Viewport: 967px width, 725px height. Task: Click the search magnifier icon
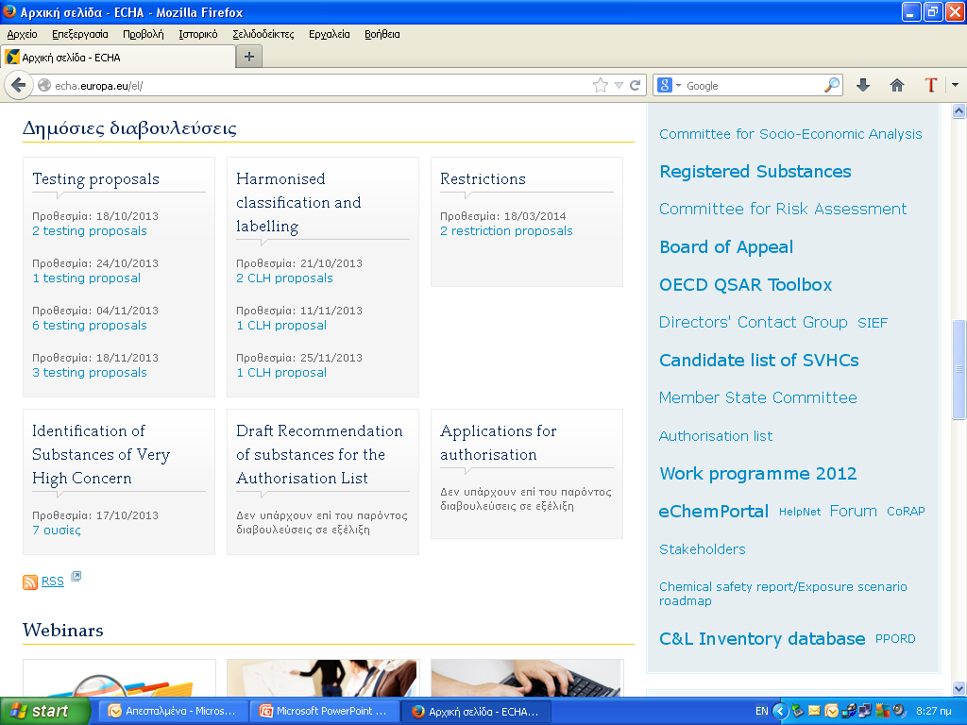[x=832, y=84]
